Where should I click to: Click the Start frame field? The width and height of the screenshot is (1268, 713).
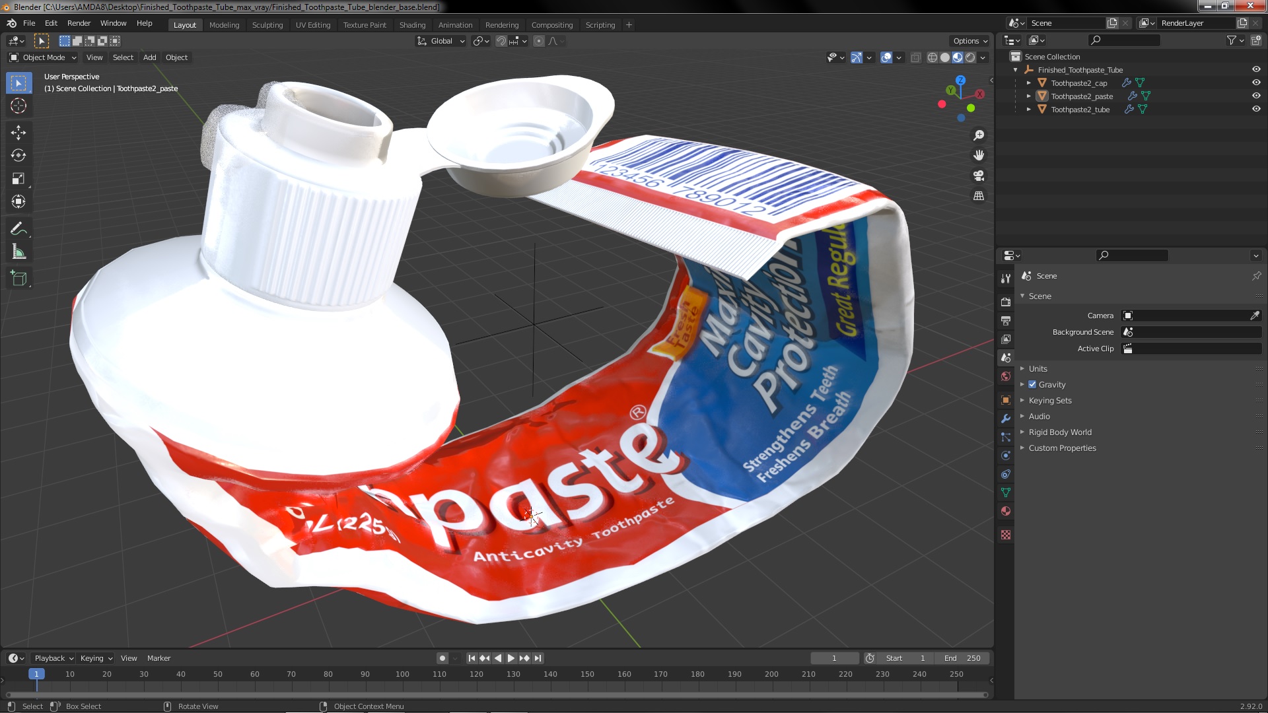tap(905, 658)
